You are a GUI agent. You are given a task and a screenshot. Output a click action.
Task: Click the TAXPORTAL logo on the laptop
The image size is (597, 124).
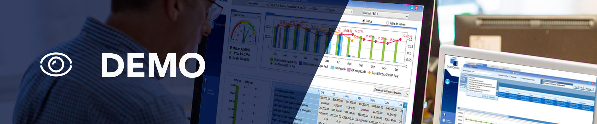click(x=453, y=63)
